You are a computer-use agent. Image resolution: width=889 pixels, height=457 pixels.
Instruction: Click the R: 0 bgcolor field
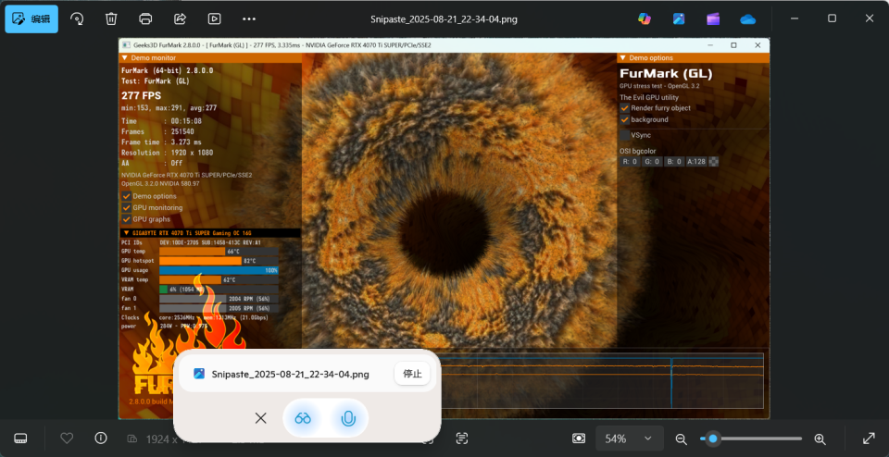coord(630,161)
